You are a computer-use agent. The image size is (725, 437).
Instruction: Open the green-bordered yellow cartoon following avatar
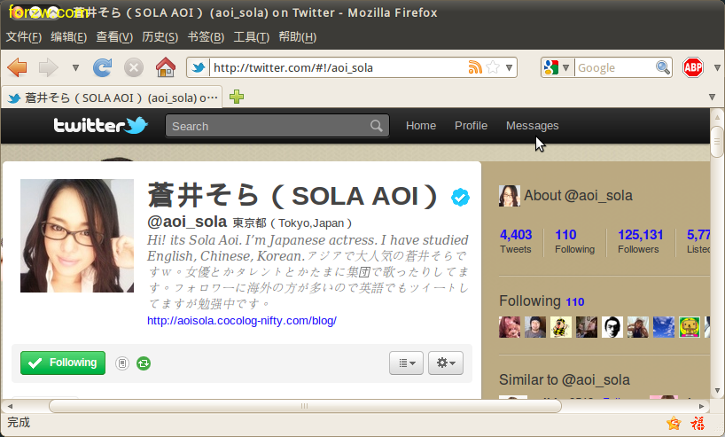[689, 327]
